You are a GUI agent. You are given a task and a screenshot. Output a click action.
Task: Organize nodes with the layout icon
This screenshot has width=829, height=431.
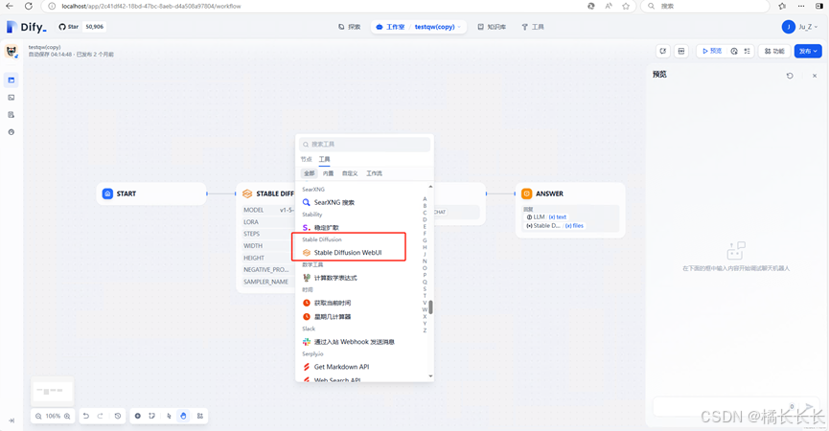(x=200, y=417)
